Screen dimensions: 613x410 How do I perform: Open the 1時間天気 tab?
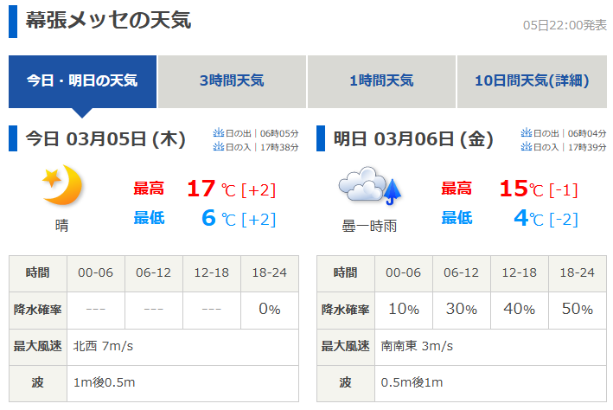click(381, 81)
